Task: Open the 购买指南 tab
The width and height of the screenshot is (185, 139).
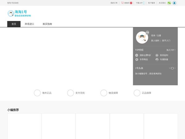Action: (x=47, y=24)
